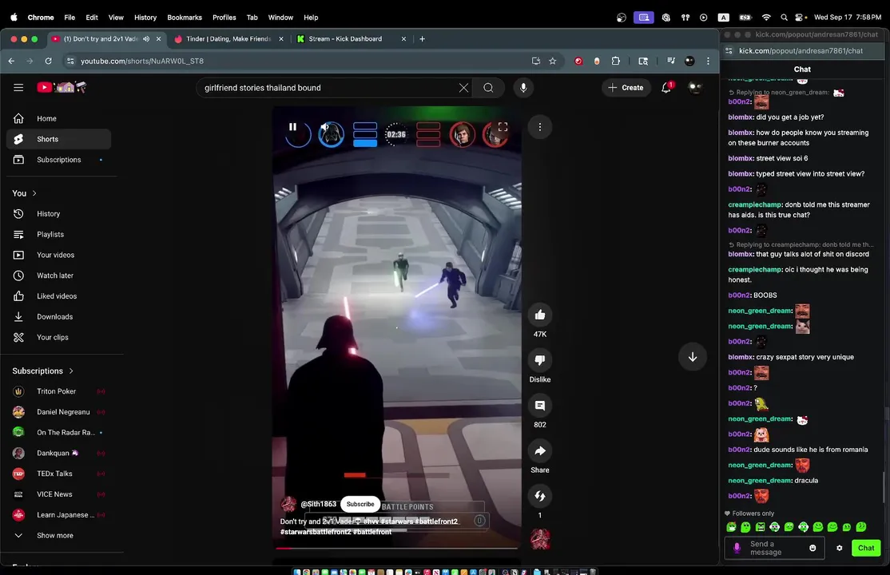Screen dimensions: 890x575
Task: Open the Apple menu
Action: tap(14, 18)
